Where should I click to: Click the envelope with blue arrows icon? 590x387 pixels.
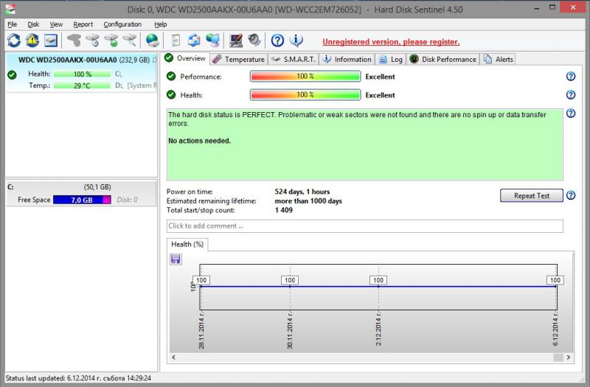[x=194, y=41]
